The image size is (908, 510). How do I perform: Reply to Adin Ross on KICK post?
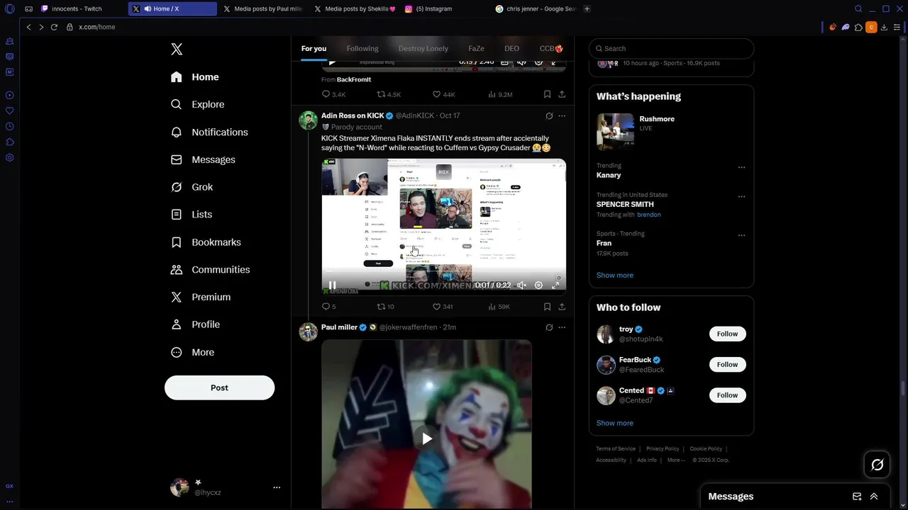pos(328,307)
